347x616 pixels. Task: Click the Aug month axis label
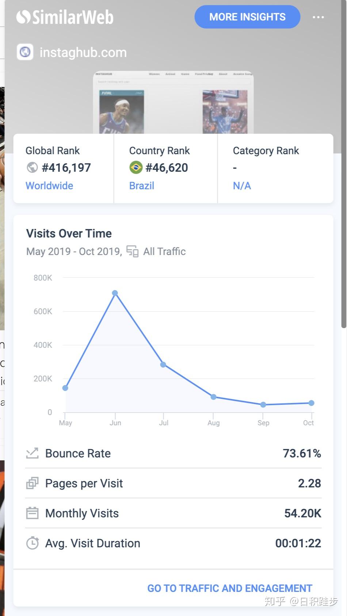tap(214, 423)
